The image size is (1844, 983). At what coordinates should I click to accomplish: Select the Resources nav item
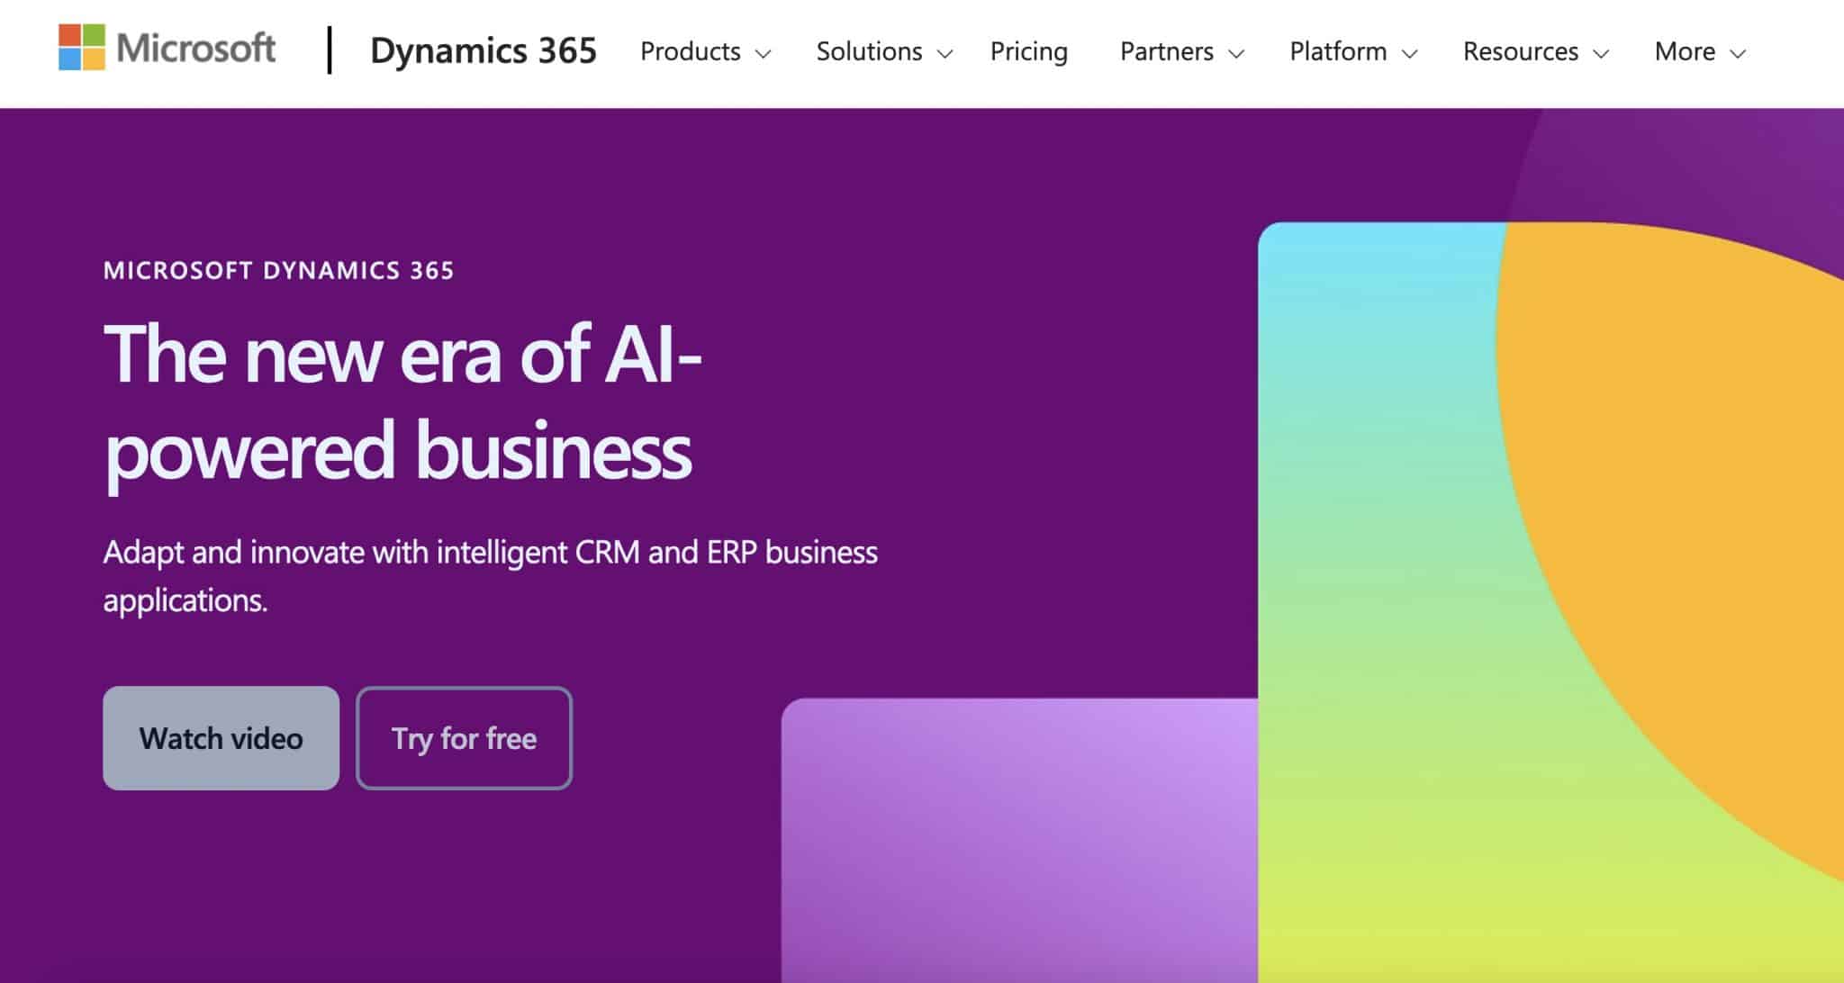point(1521,51)
